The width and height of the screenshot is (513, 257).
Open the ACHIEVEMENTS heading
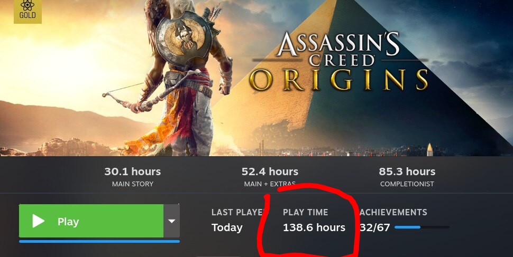[393, 212]
